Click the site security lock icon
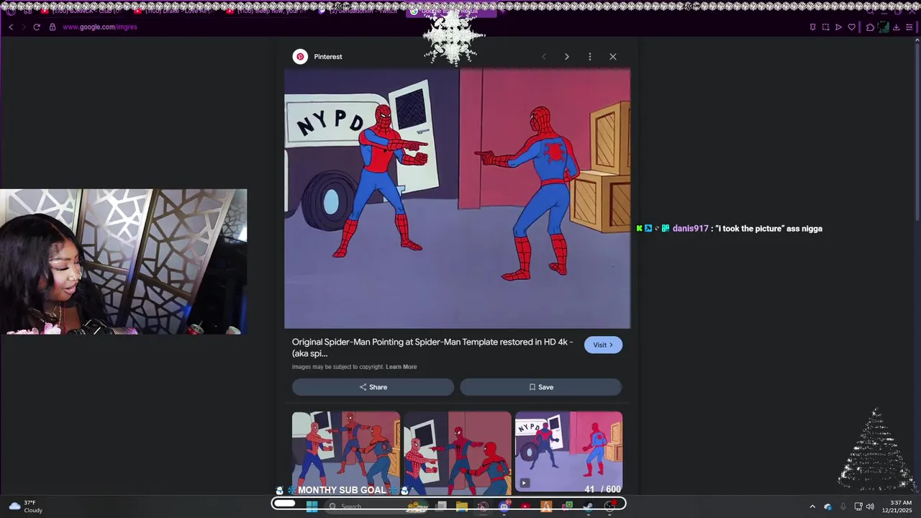The width and height of the screenshot is (921, 518). [52, 27]
